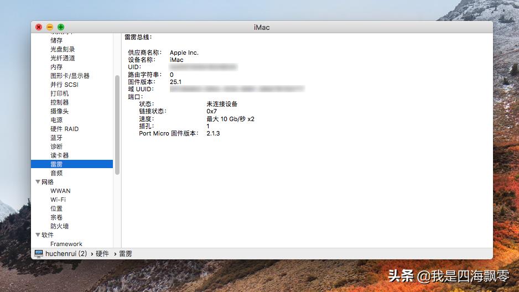The image size is (519, 292).
Task: Click the sidebar vertical scrollbar
Action: point(117,125)
